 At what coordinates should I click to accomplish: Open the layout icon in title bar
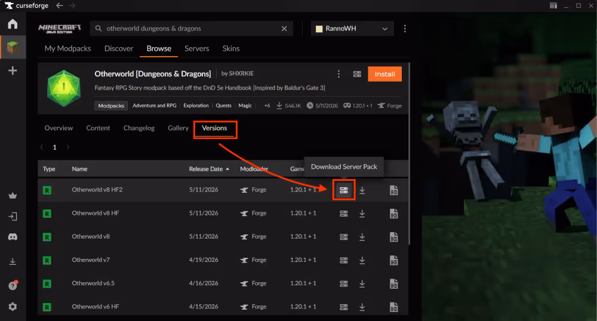click(553, 5)
